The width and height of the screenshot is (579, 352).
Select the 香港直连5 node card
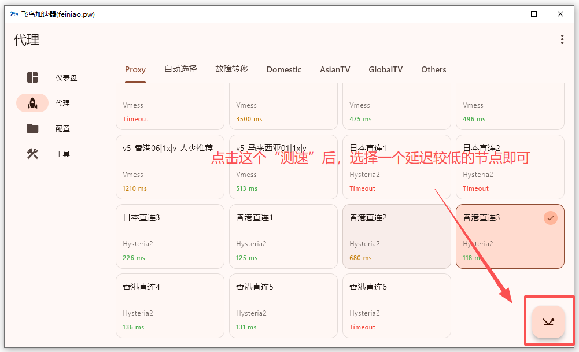pos(283,305)
